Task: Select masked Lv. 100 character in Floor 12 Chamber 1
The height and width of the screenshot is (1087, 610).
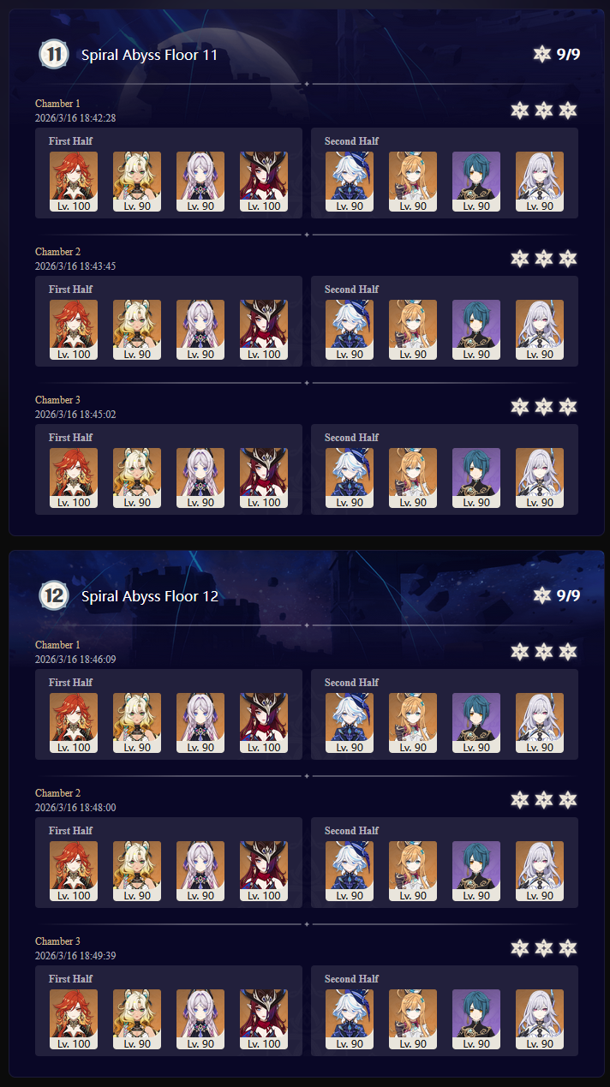Action: (x=264, y=723)
